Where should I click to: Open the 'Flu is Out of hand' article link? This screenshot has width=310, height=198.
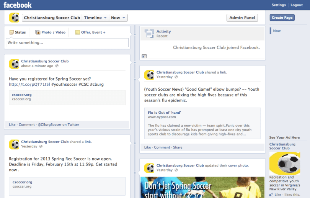point(165,112)
